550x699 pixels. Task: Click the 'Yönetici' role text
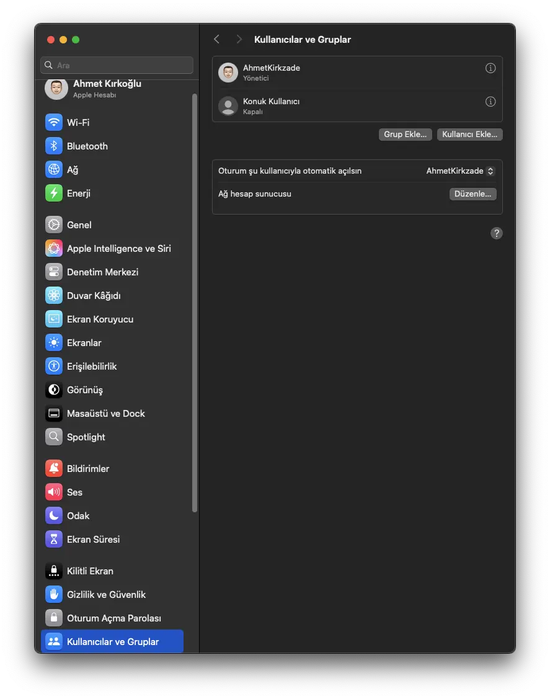coord(256,78)
